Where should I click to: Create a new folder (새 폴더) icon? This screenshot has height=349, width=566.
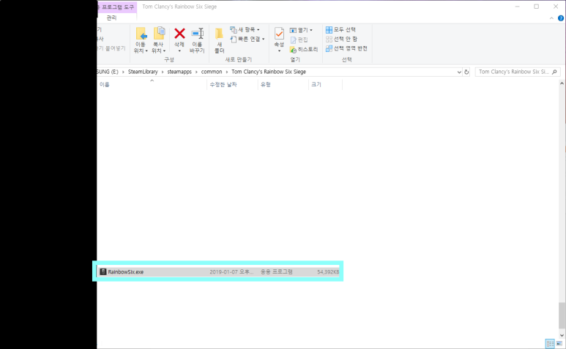tap(219, 34)
